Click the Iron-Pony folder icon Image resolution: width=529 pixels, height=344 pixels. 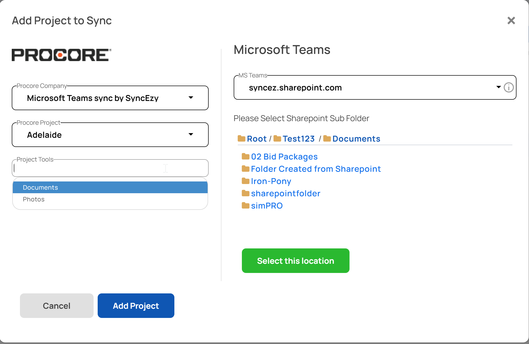(x=245, y=181)
